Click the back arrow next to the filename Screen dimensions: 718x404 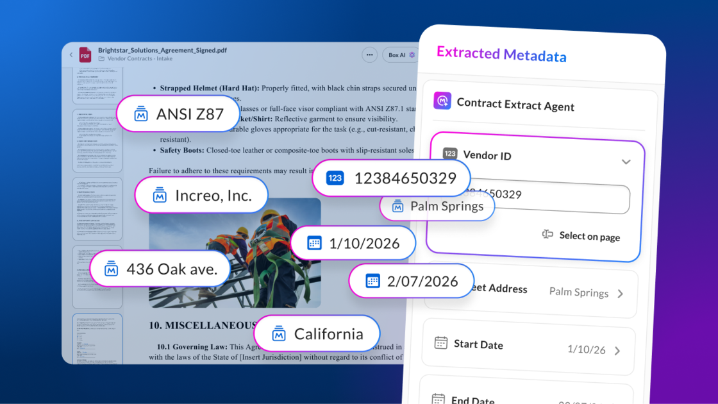pyautogui.click(x=71, y=55)
